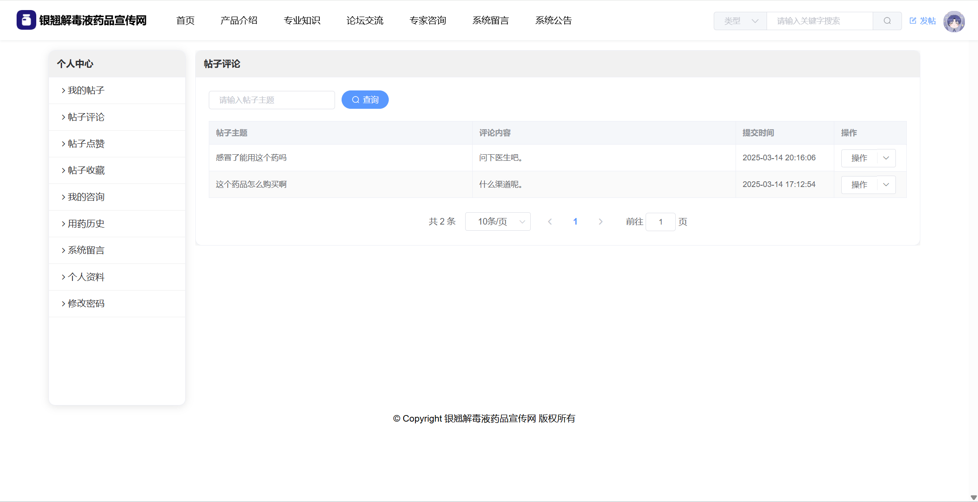
Task: Expand dropdown arrow for second row 操作
Action: [x=886, y=185]
